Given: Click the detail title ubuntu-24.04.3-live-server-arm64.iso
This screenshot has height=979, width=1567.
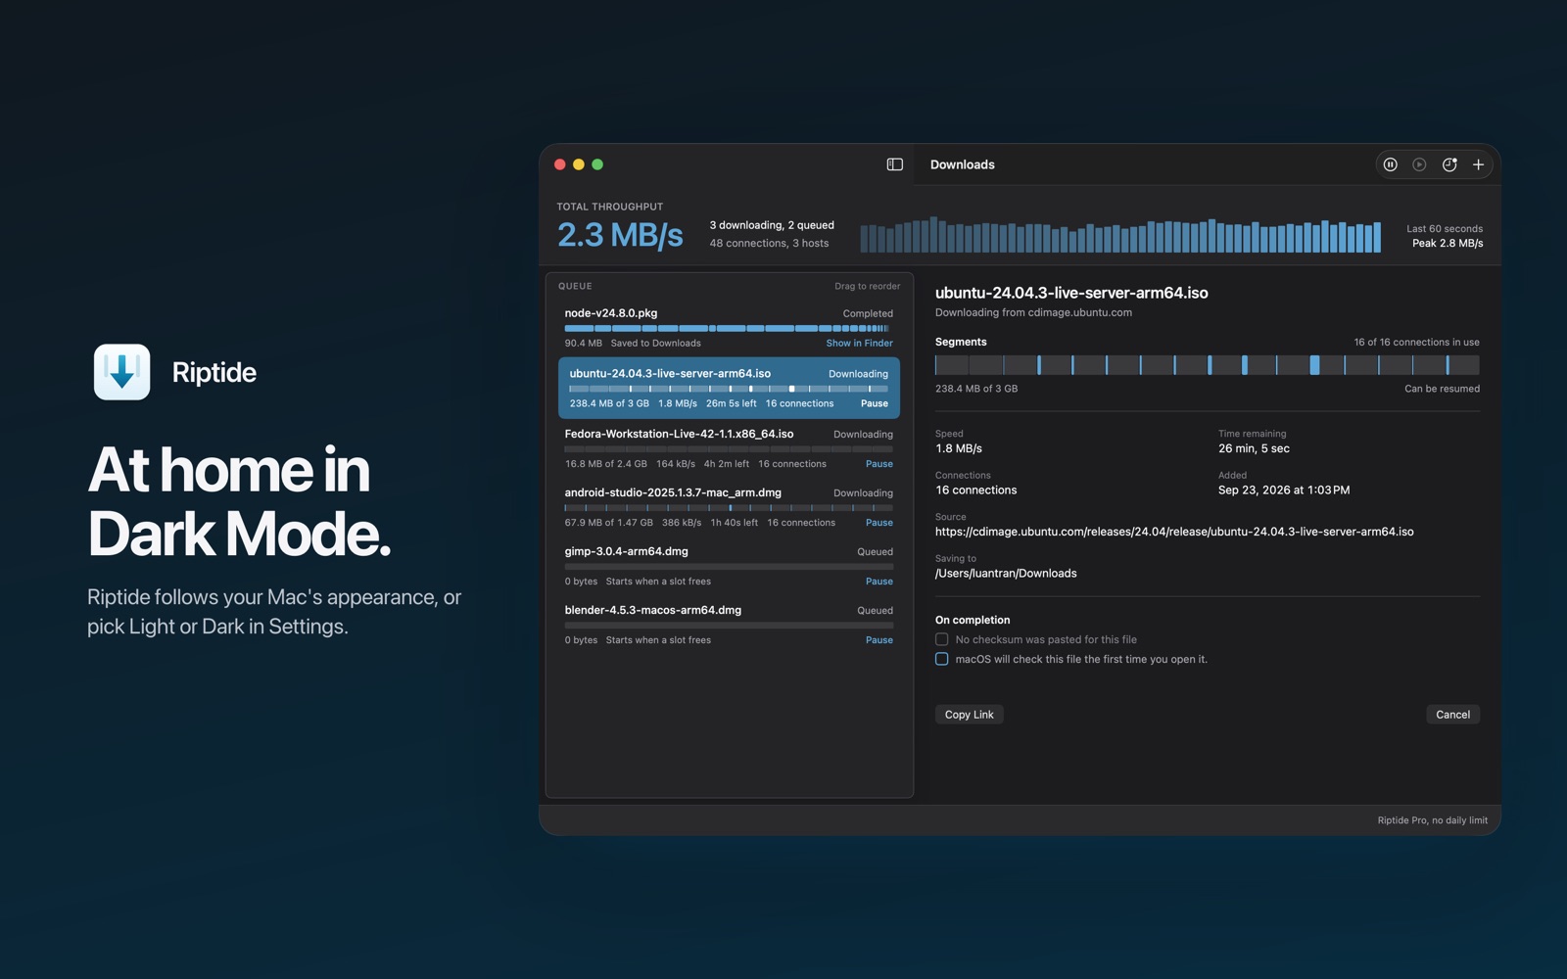Looking at the screenshot, I should tap(1071, 293).
